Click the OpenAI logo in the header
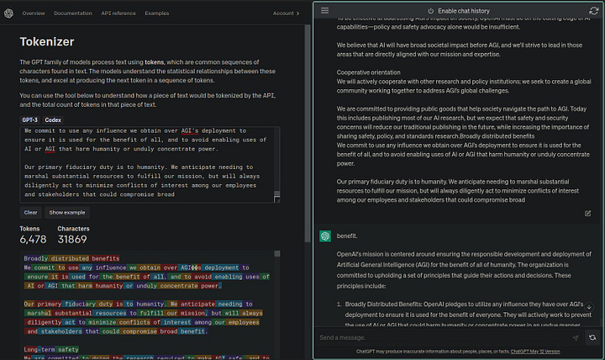Image resolution: width=605 pixels, height=360 pixels. [8, 13]
